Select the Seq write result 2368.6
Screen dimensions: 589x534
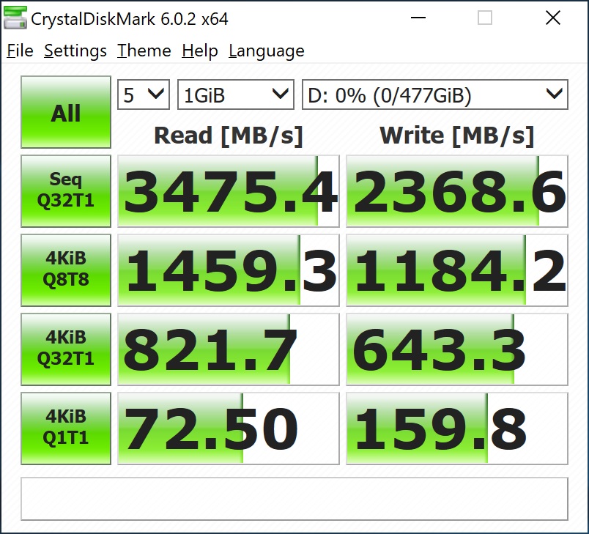coord(457,190)
